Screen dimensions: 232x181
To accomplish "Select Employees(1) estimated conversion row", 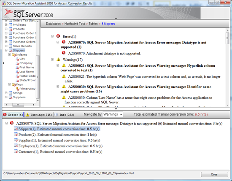I will pyautogui.click(x=58, y=146).
